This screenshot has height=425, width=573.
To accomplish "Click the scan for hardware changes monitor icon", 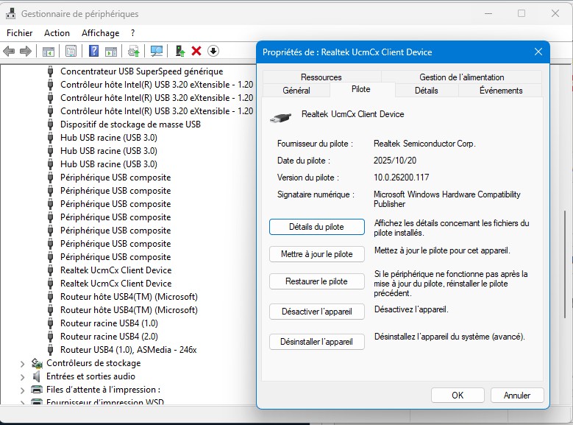I will pyautogui.click(x=156, y=51).
